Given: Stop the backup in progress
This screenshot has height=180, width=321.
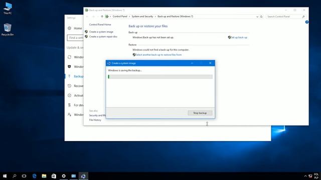Looking at the screenshot, I should 200,113.
